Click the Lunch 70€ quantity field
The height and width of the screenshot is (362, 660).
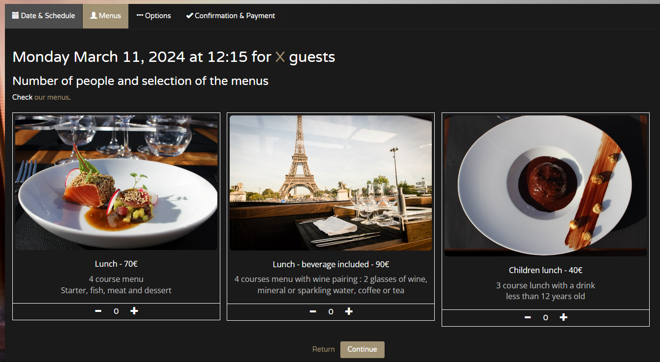click(x=116, y=311)
